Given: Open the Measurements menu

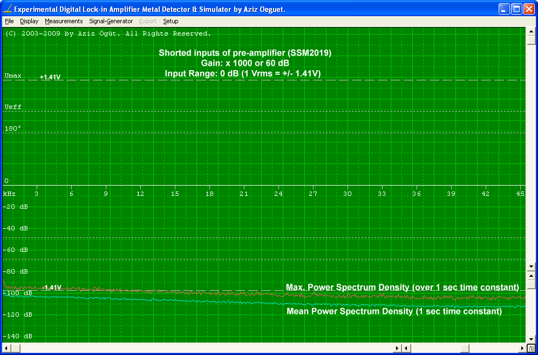Looking at the screenshot, I should (x=64, y=21).
